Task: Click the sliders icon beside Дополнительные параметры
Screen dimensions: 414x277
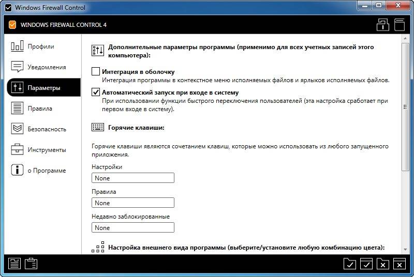Action: click(x=98, y=50)
